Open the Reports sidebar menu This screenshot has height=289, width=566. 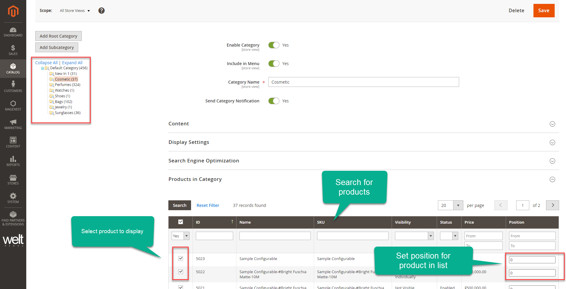coord(13,161)
